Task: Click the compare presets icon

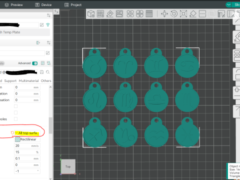Action: pos(48,63)
